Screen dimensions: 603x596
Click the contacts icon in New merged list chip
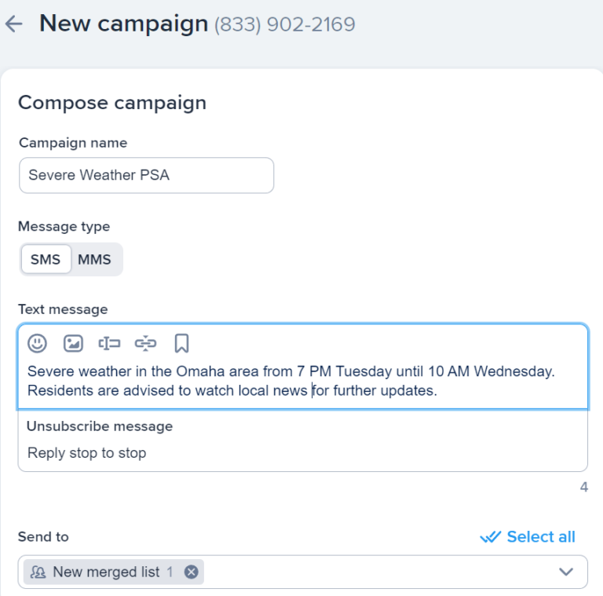tap(38, 572)
